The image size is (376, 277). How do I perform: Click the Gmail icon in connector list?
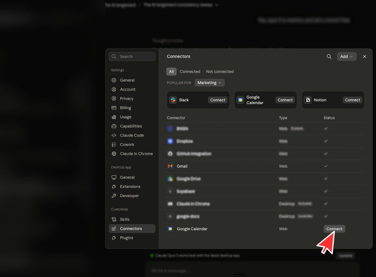point(170,166)
